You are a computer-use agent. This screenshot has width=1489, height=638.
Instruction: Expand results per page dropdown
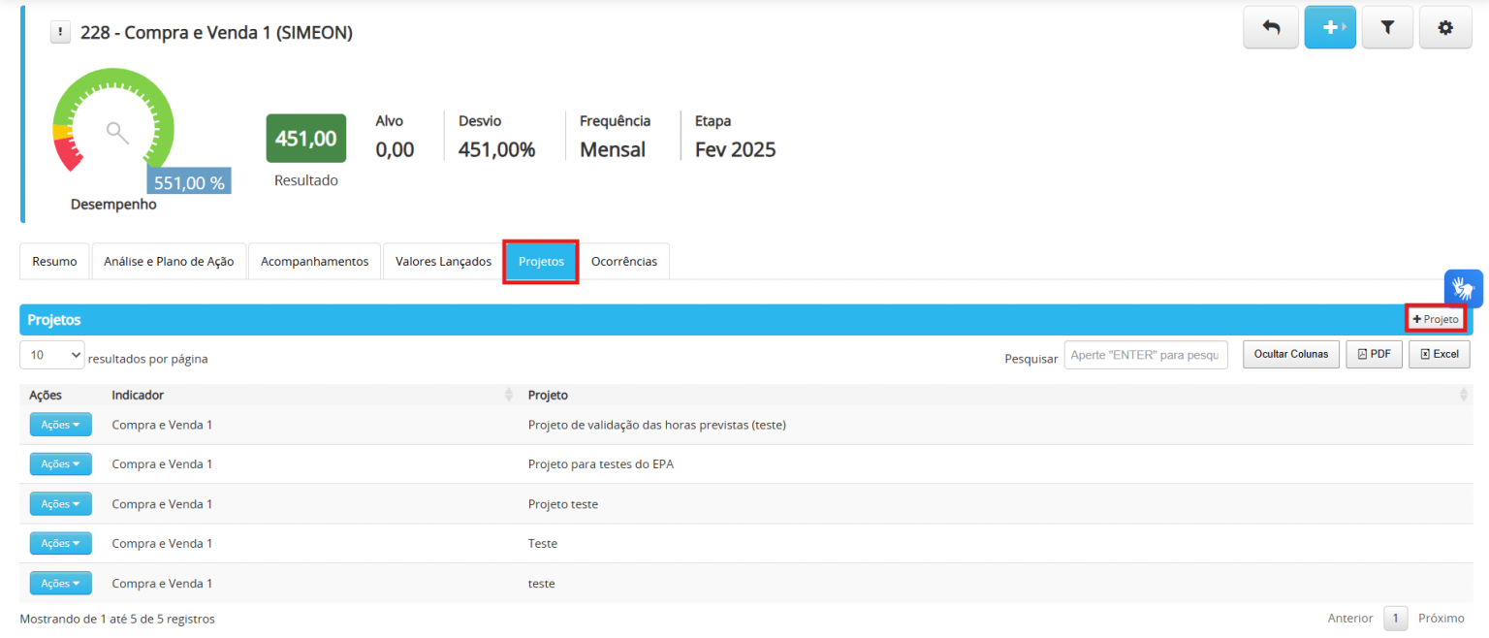[x=52, y=356]
